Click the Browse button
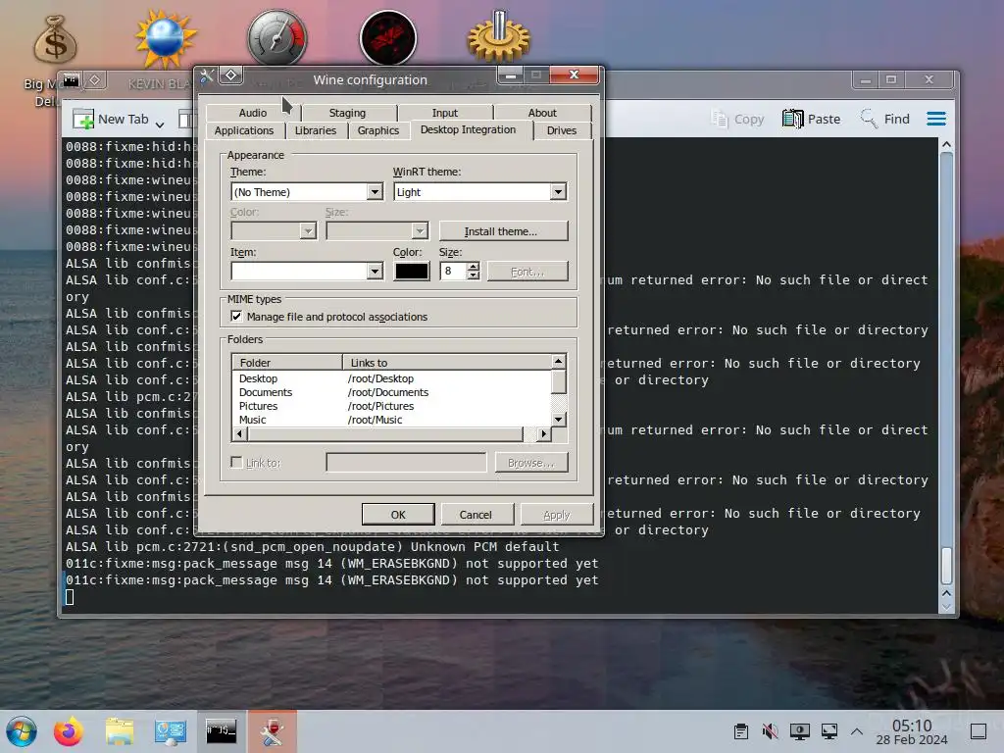1004x753 pixels. click(x=530, y=463)
